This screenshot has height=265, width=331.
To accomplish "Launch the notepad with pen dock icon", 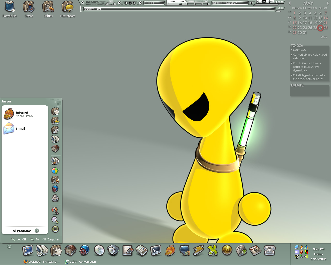I will [128, 251].
